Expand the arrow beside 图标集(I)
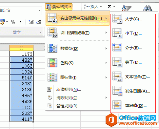 (x=106, y=77)
